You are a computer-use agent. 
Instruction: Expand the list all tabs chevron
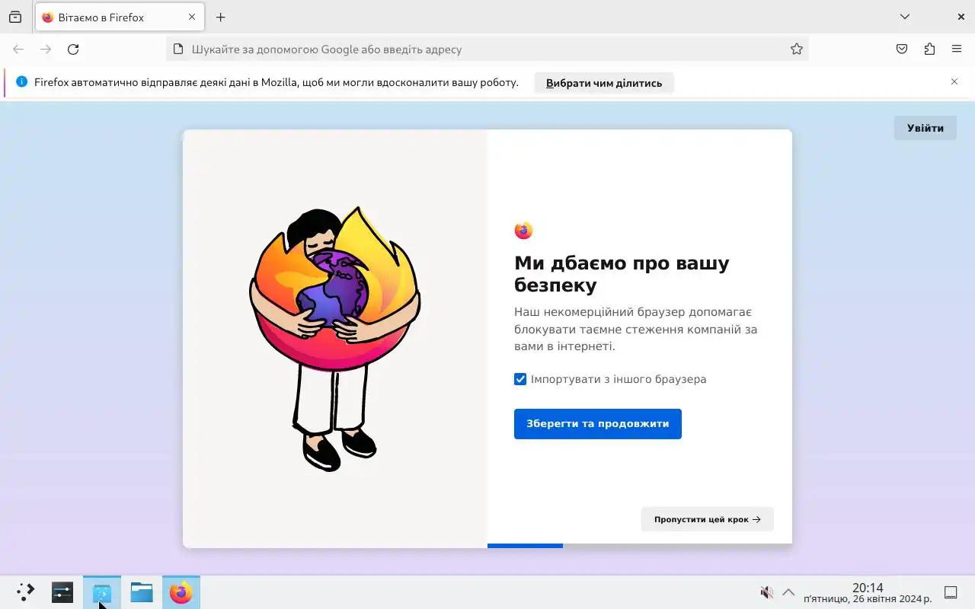(904, 17)
